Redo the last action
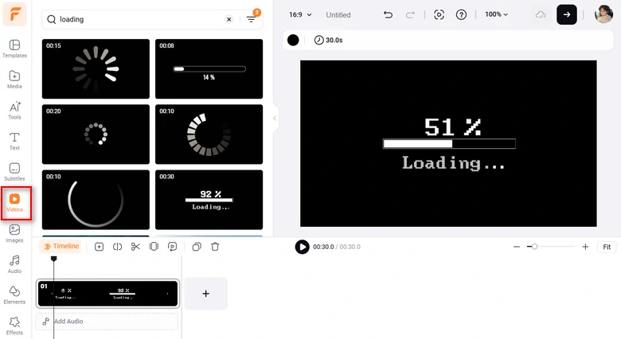 point(410,14)
